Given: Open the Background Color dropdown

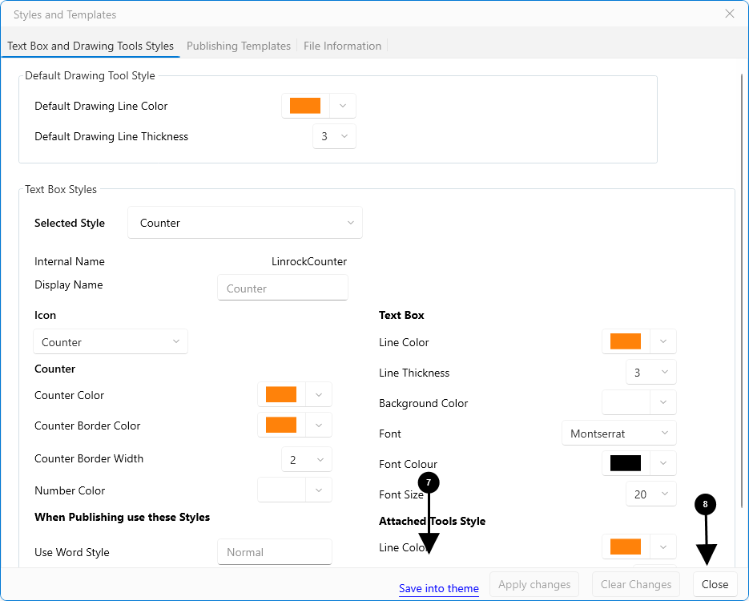Looking at the screenshot, I should [662, 403].
